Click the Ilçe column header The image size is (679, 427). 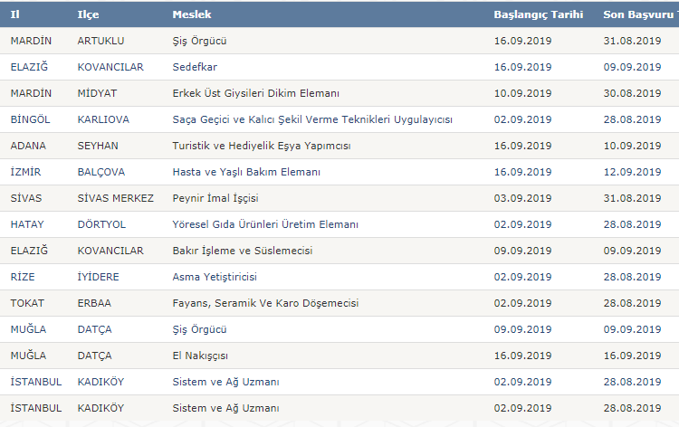point(88,14)
